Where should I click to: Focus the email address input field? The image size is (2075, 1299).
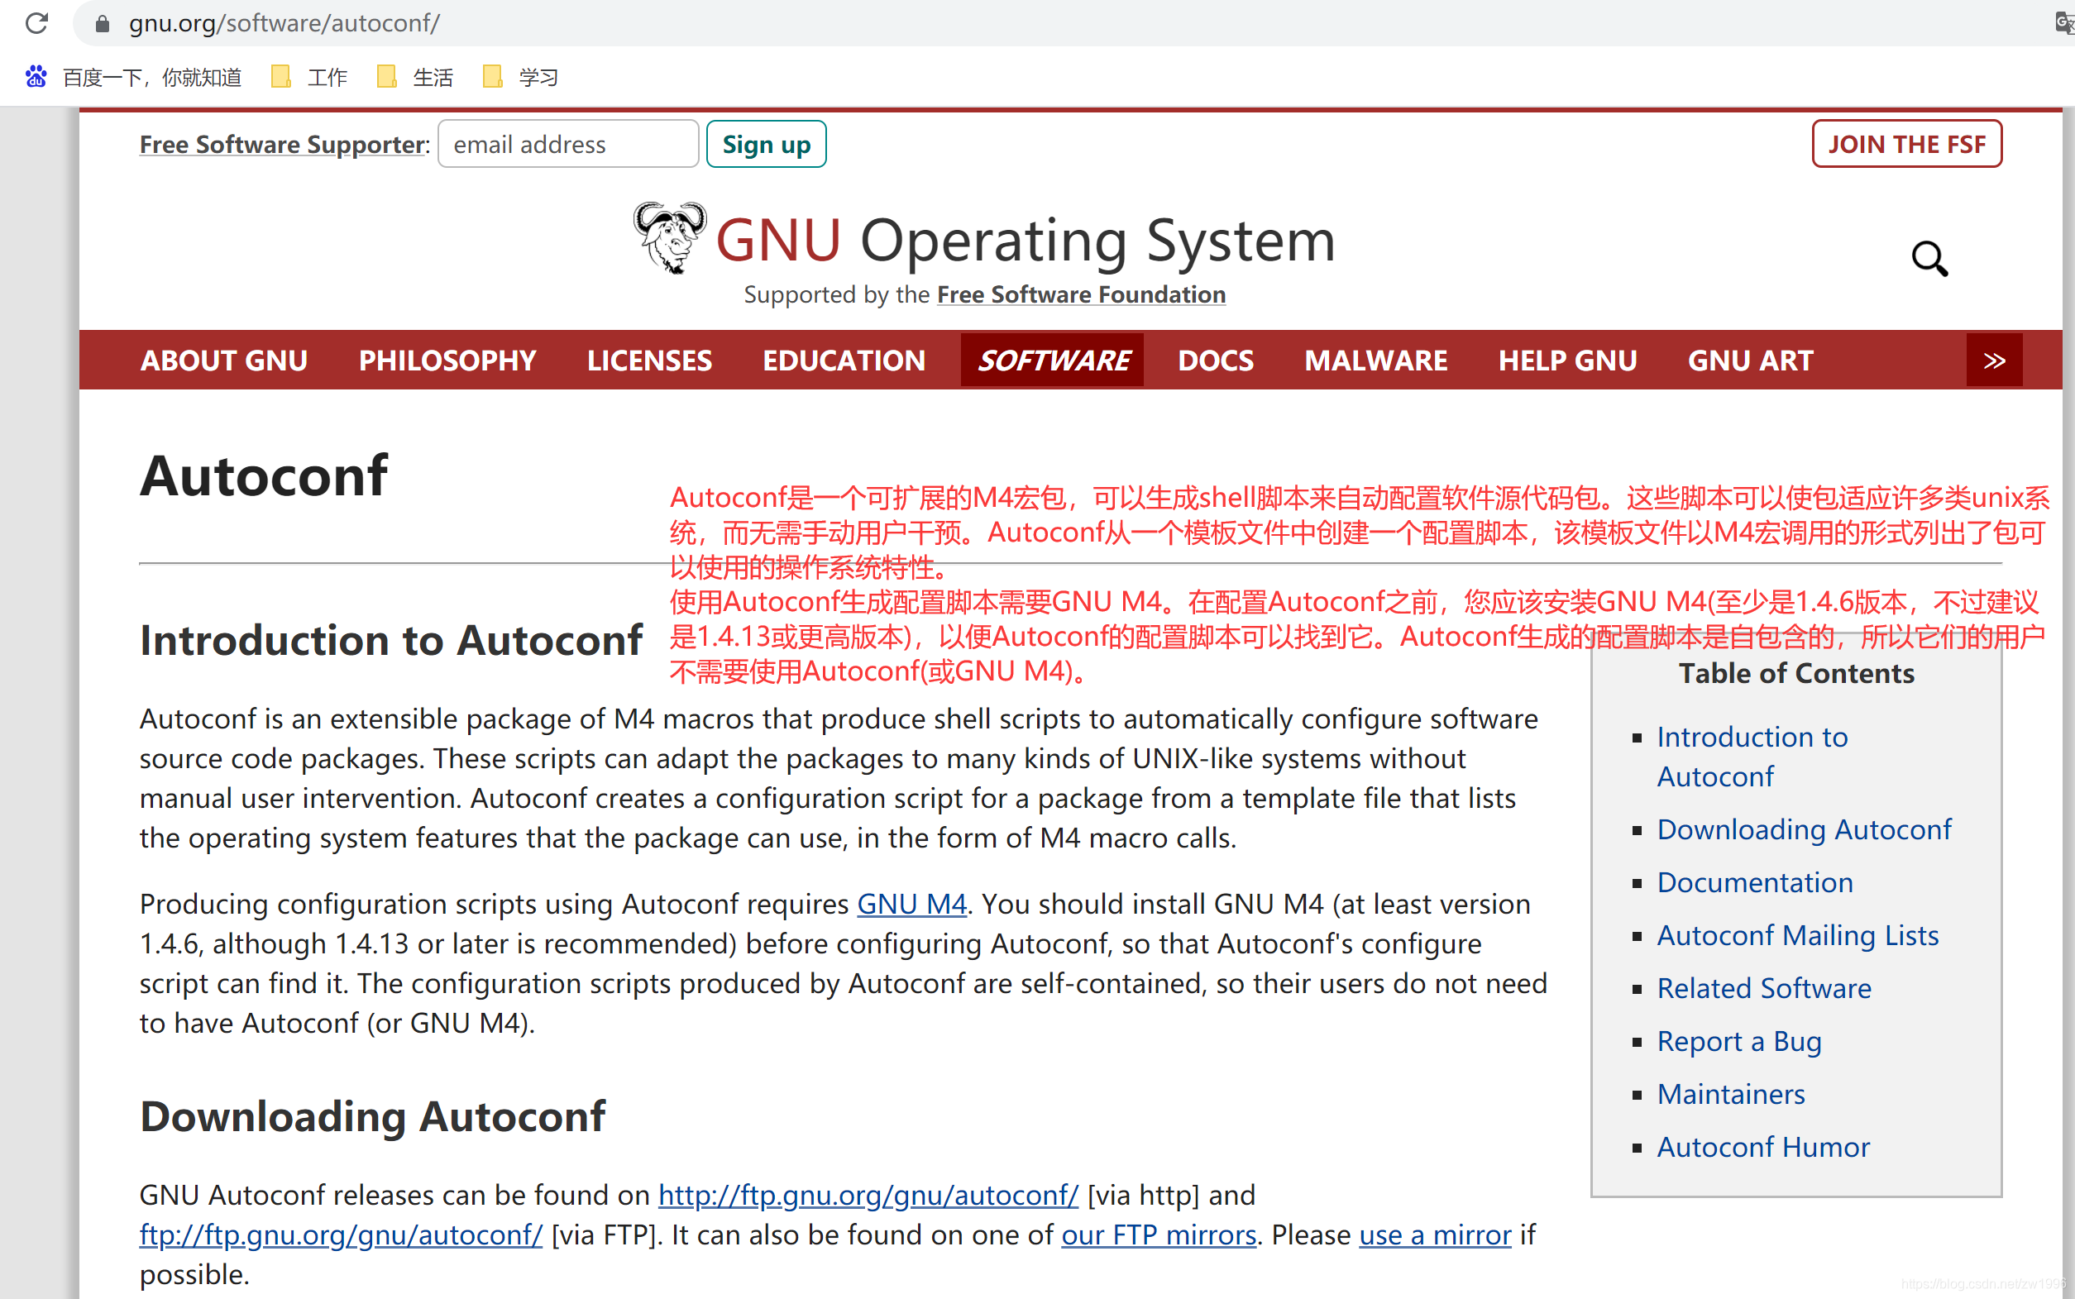(568, 145)
